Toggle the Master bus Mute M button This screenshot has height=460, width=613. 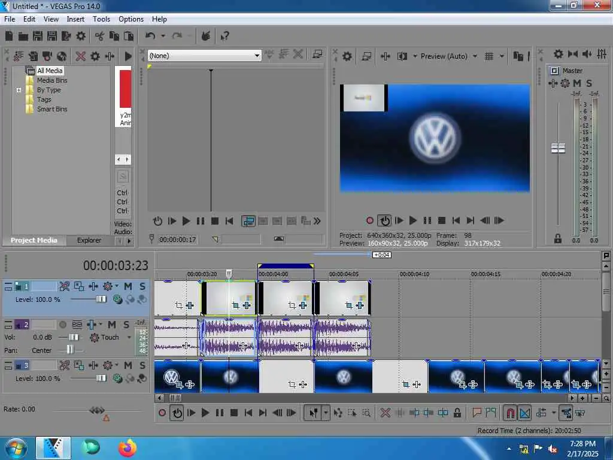(x=577, y=83)
